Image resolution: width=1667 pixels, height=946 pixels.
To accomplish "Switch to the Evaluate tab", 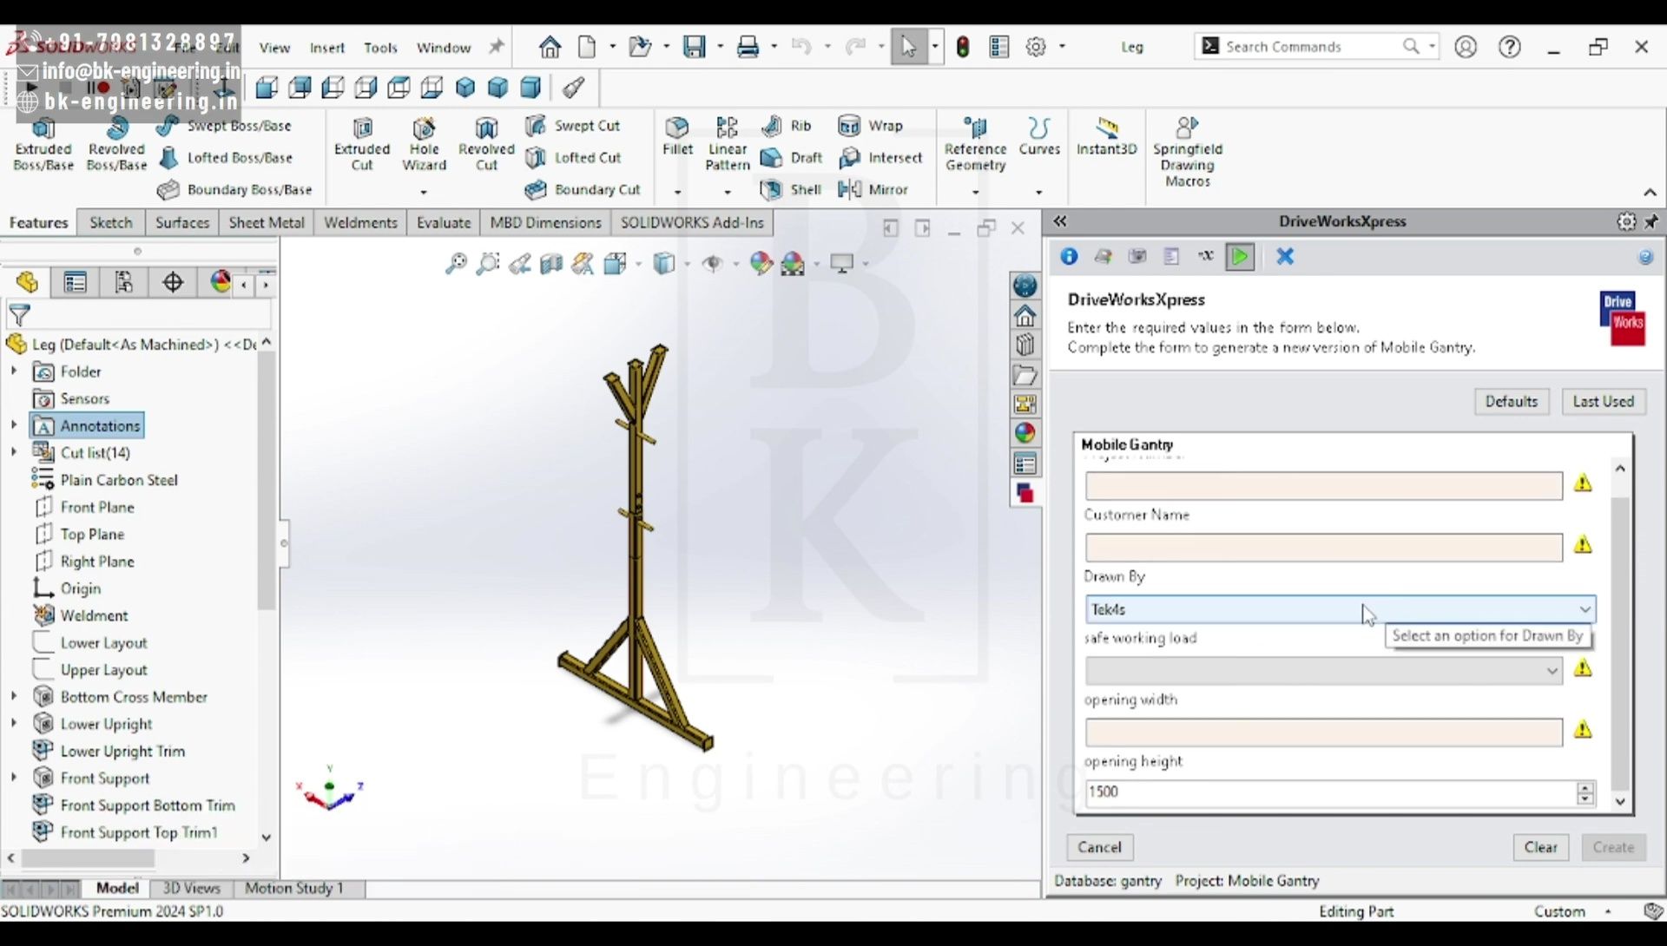I will coord(444,222).
